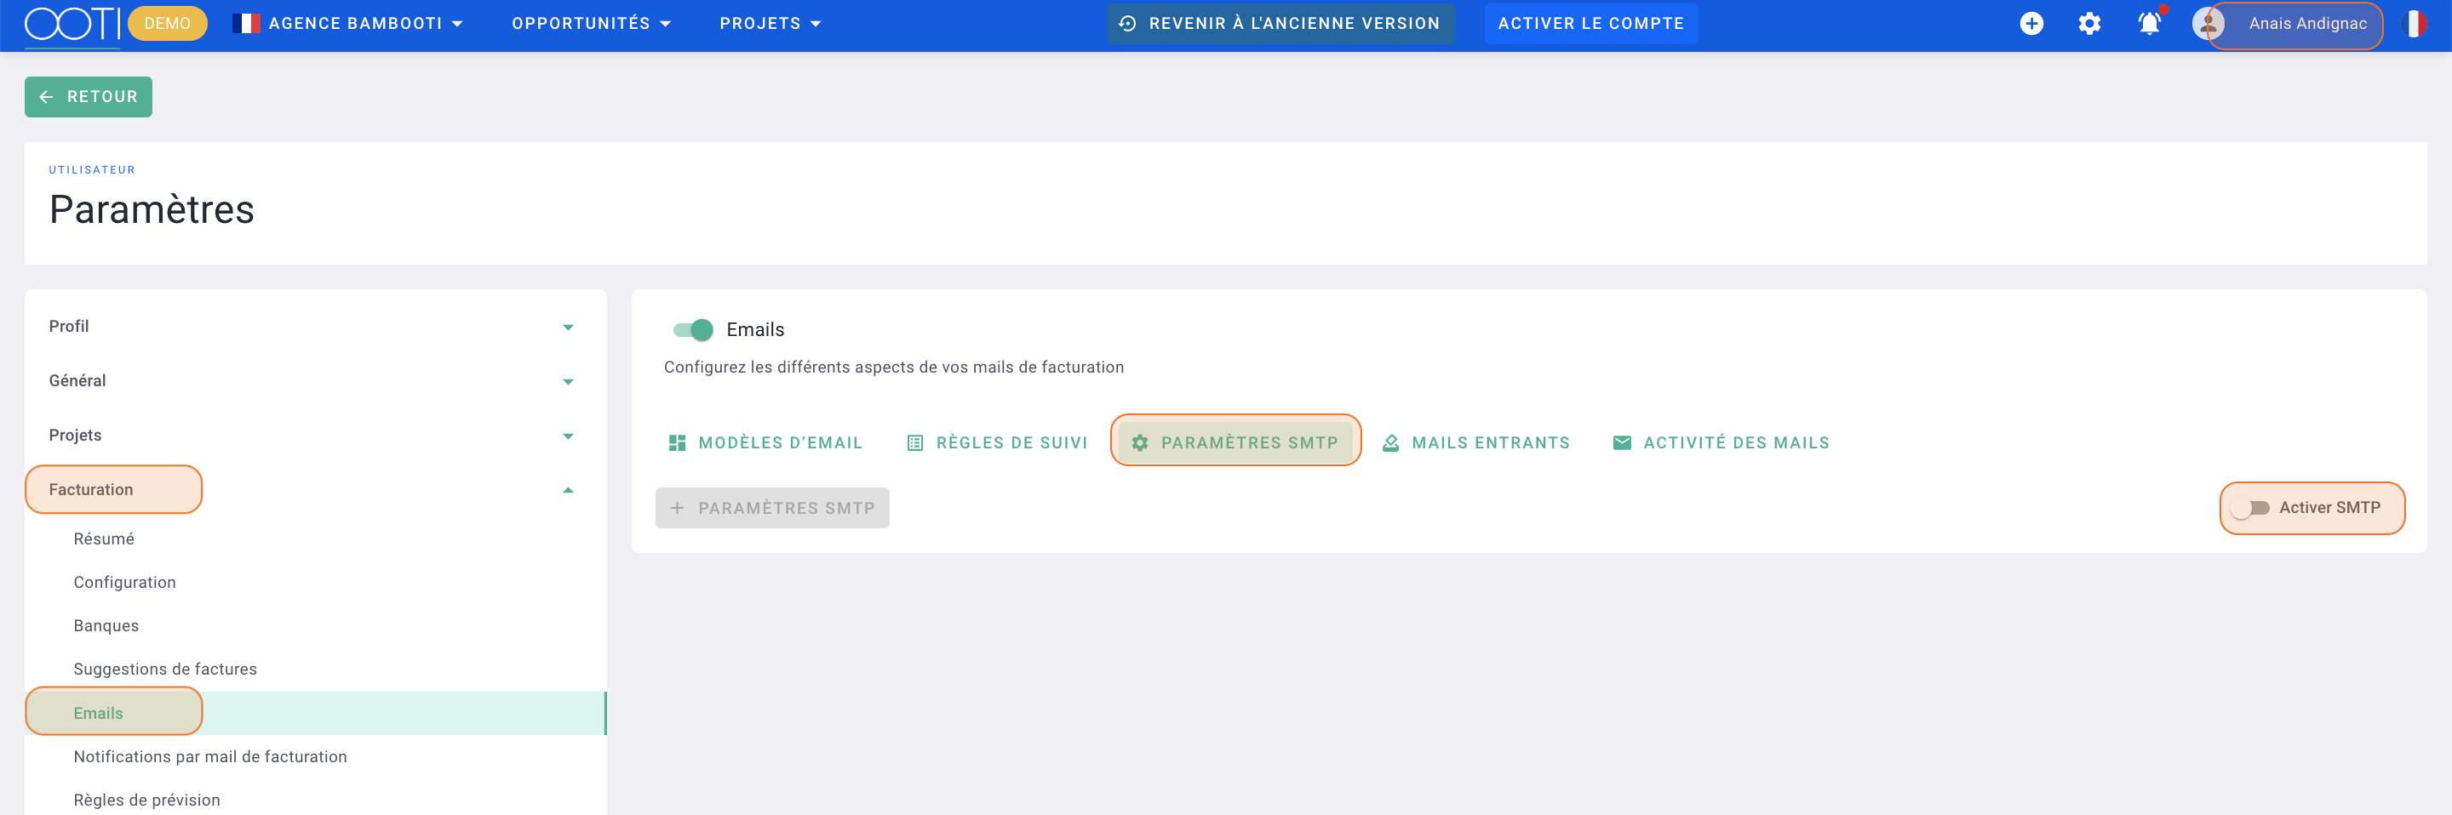Click the Paramètres page title
2452x815 pixels.
tap(152, 209)
